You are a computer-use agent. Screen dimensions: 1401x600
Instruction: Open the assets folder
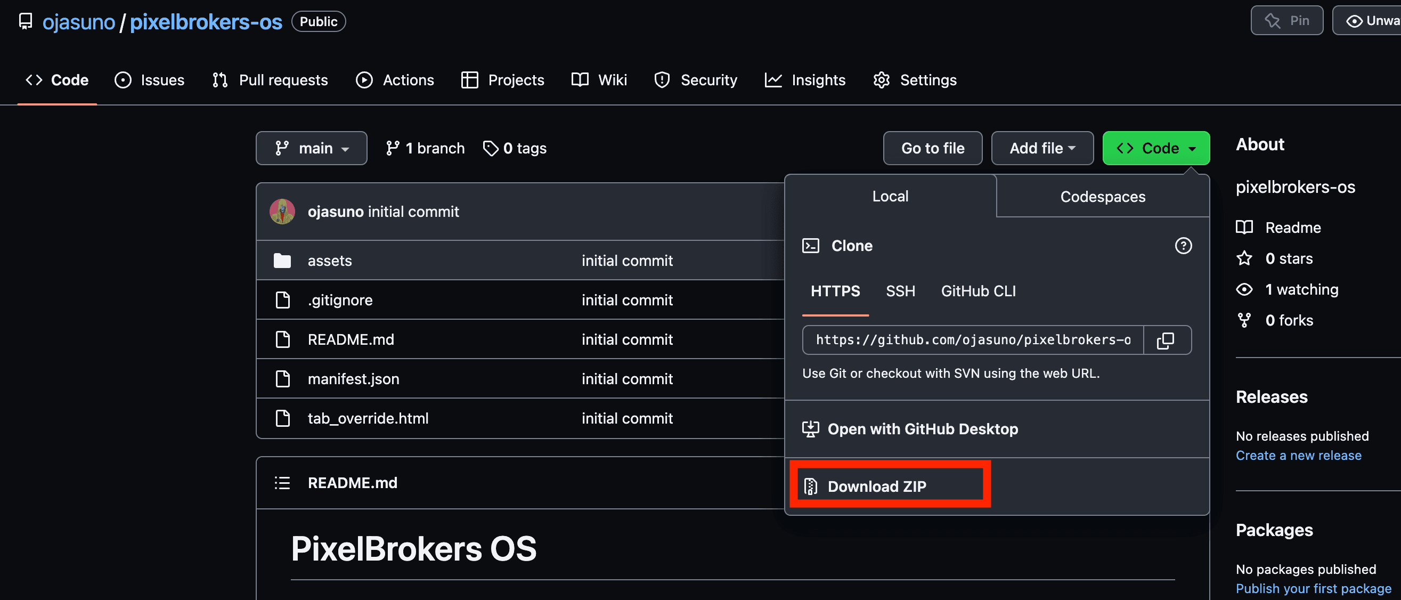pos(330,261)
